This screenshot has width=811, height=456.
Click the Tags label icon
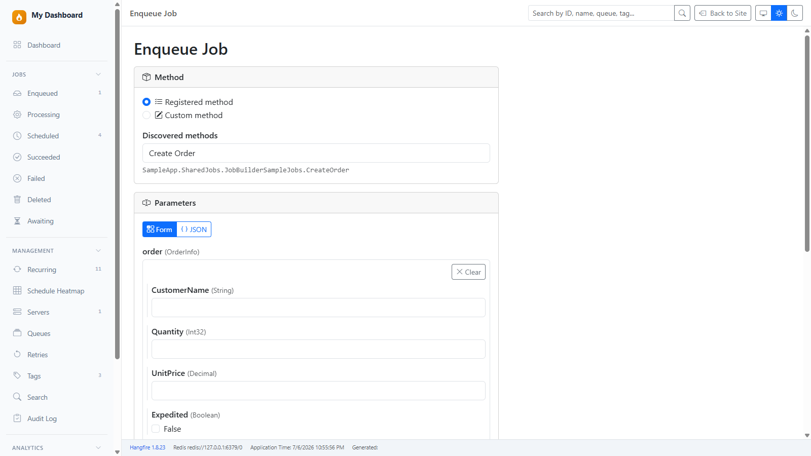(x=17, y=376)
